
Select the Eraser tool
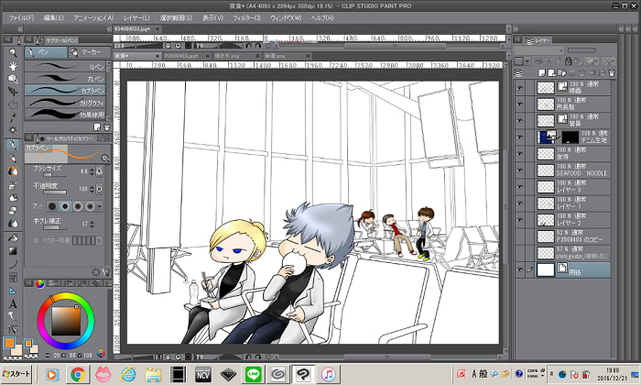click(13, 210)
